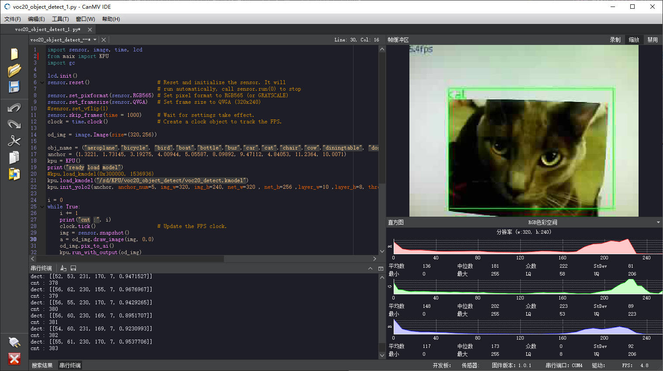Open the 工具(T) menu
663x371 pixels.
point(60,19)
